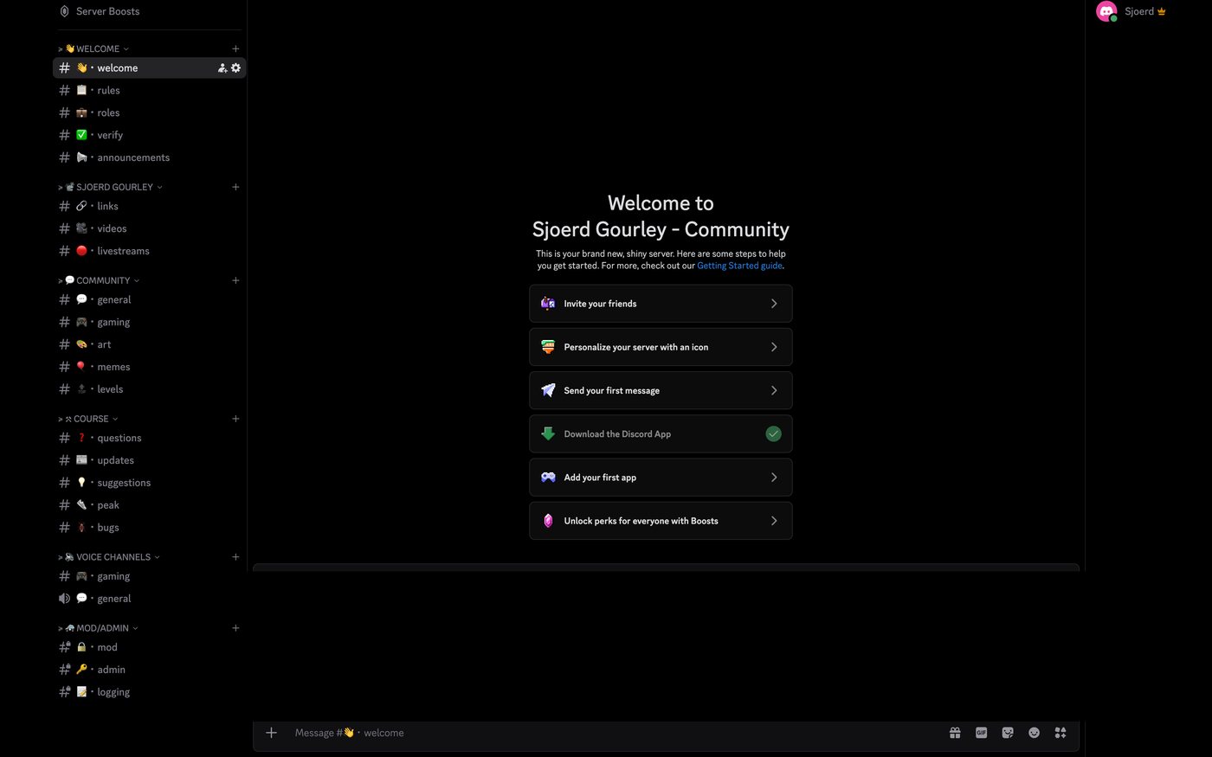Click the green download arrow icon
Image resolution: width=1212 pixels, height=757 pixels.
coord(548,434)
